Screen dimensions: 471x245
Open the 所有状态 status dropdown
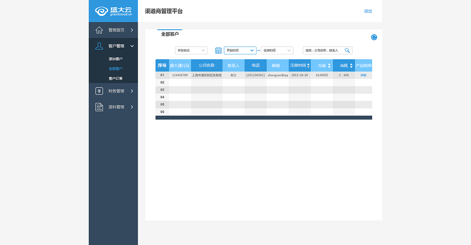tap(191, 50)
